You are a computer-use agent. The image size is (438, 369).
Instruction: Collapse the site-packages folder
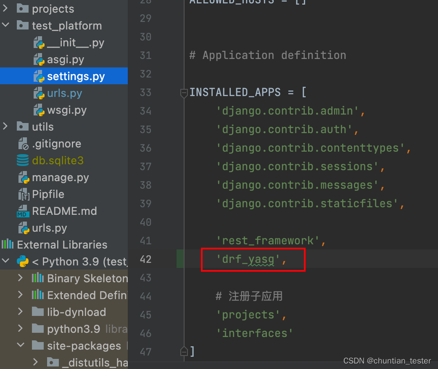20,345
